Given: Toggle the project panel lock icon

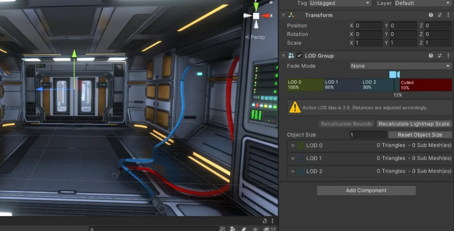Looking at the screenshot, I should pyautogui.click(x=265, y=221).
